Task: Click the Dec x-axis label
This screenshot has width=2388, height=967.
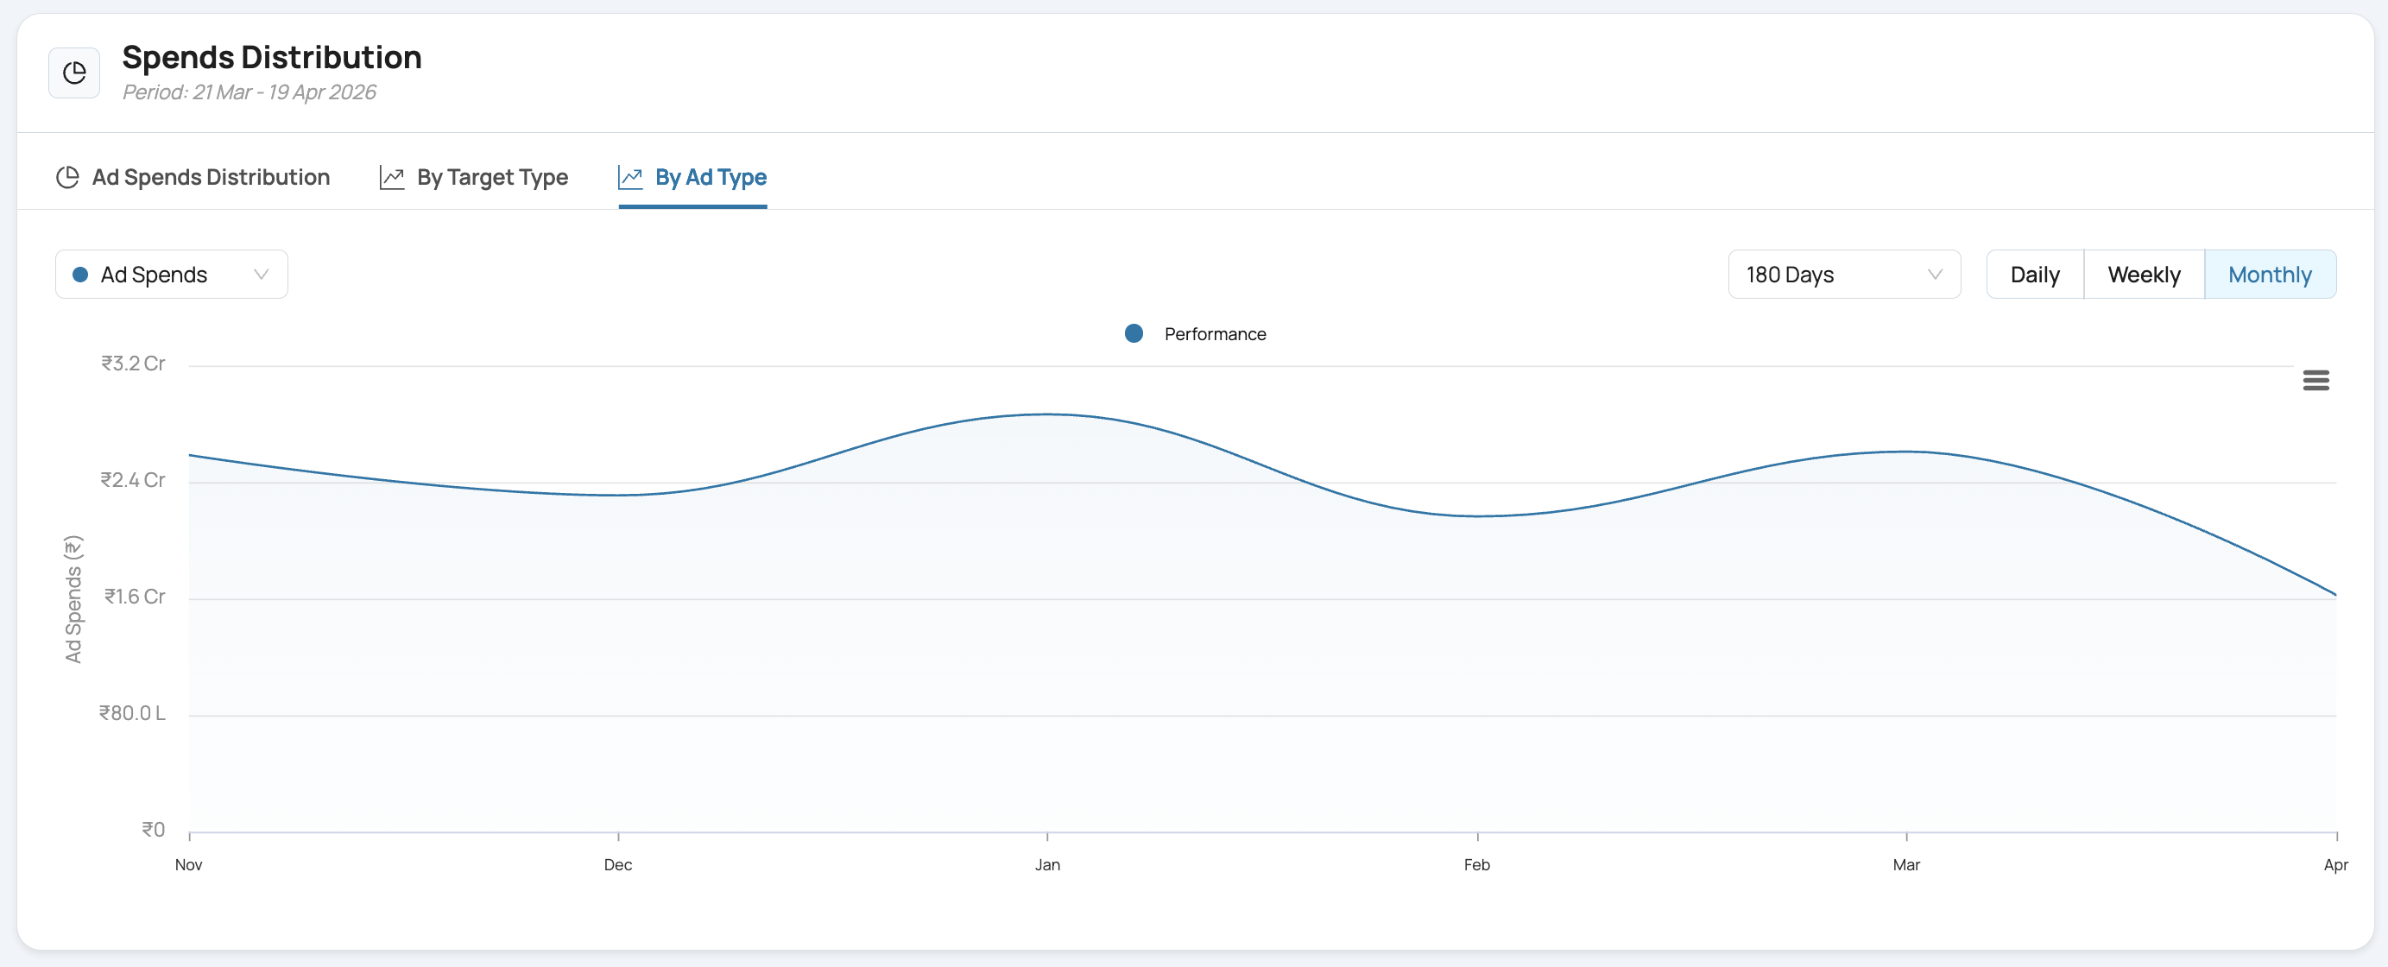Action: [x=618, y=865]
